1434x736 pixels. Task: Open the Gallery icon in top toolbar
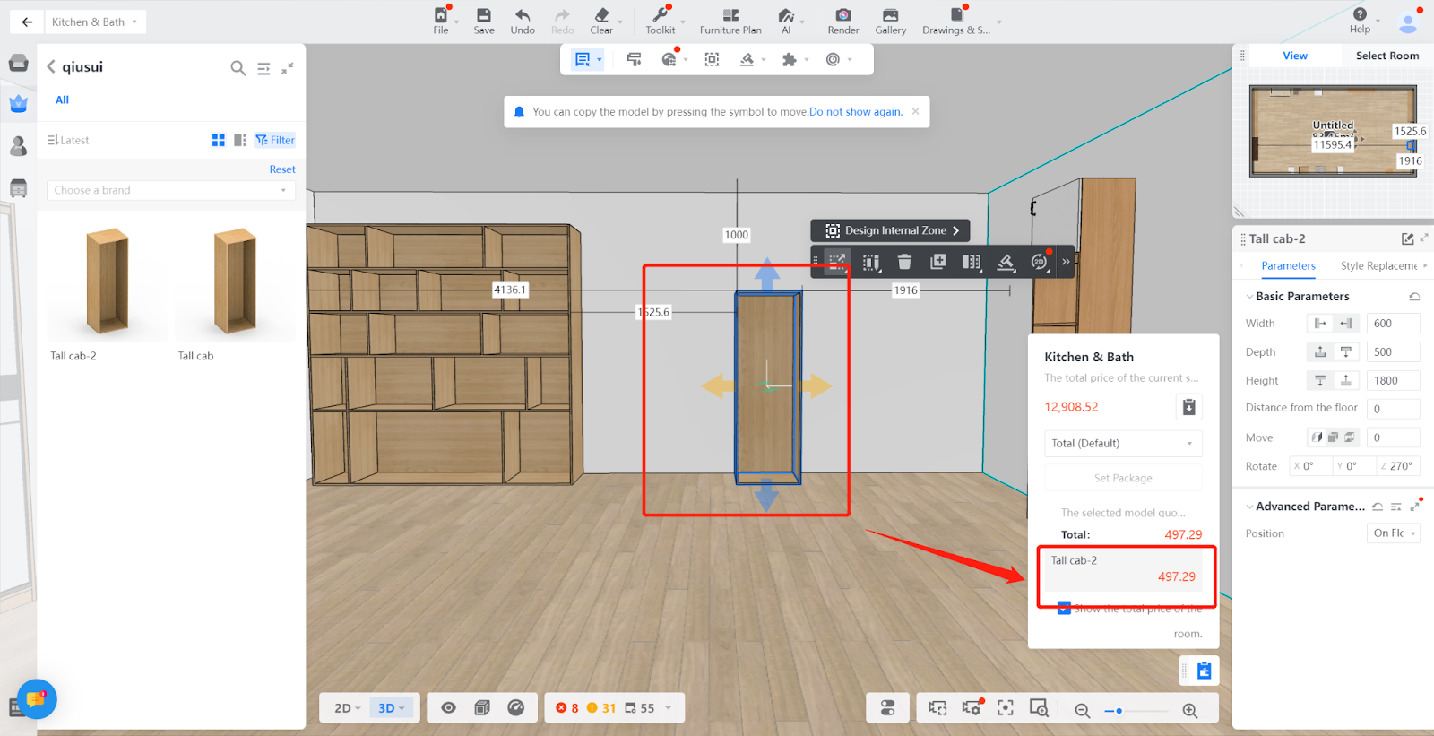click(x=890, y=15)
